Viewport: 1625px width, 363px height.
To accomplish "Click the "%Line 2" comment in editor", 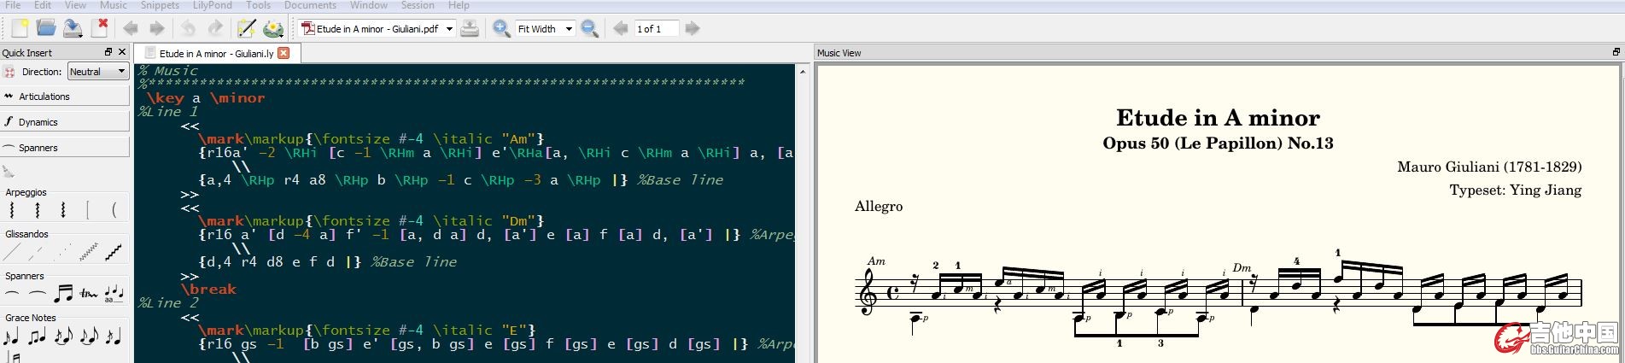I will tap(168, 302).
